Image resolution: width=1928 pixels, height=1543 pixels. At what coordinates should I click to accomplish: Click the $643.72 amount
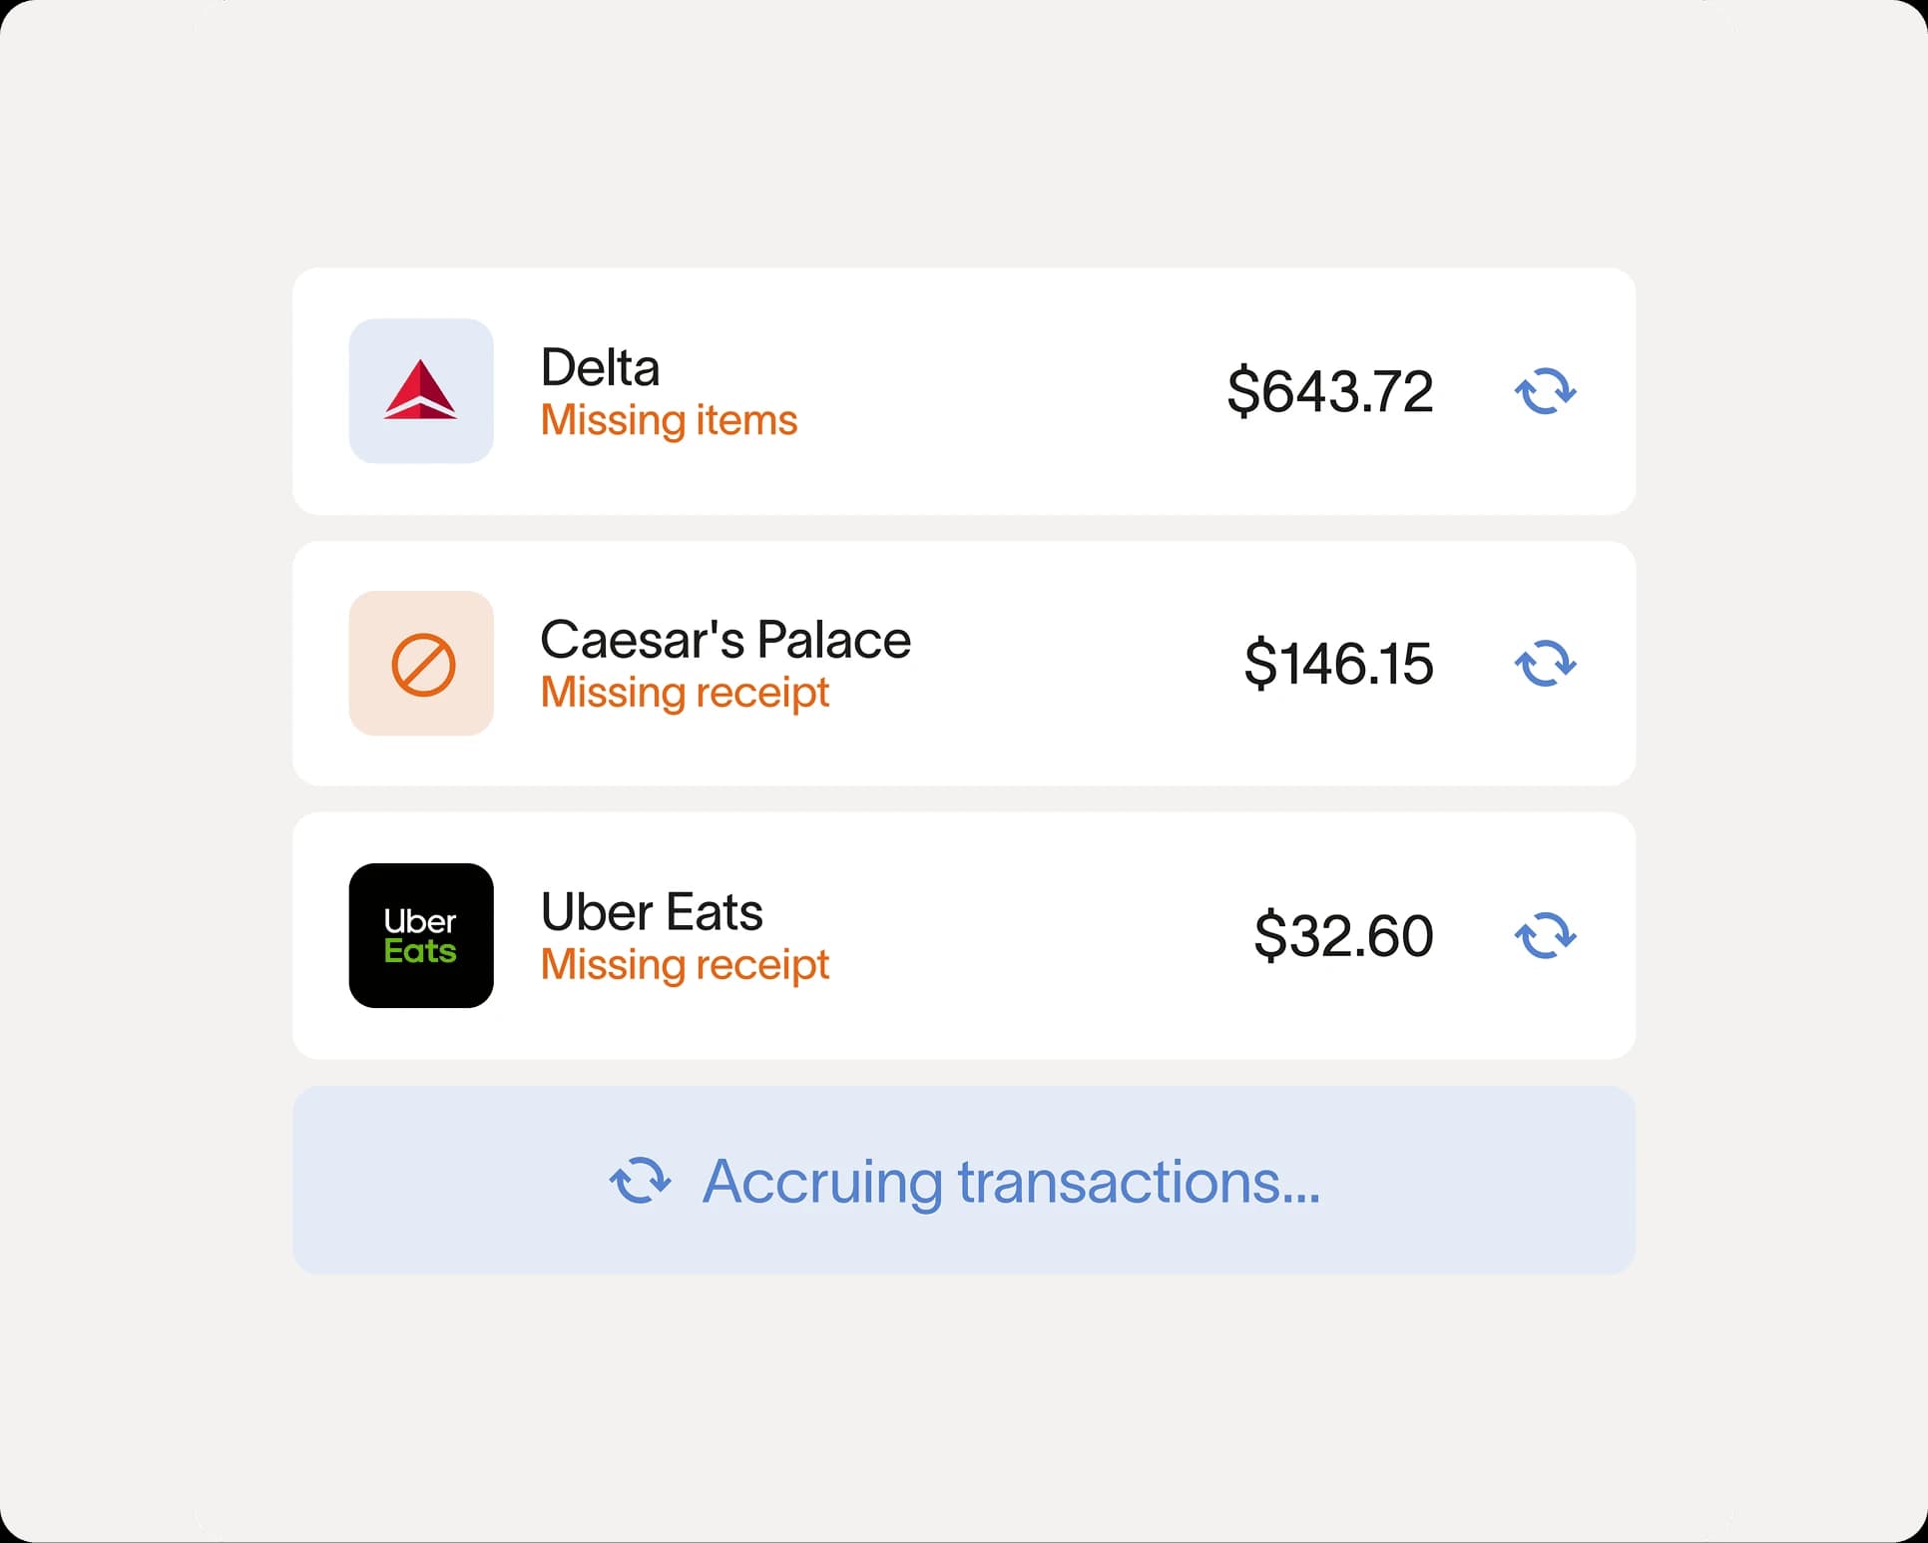(1329, 391)
